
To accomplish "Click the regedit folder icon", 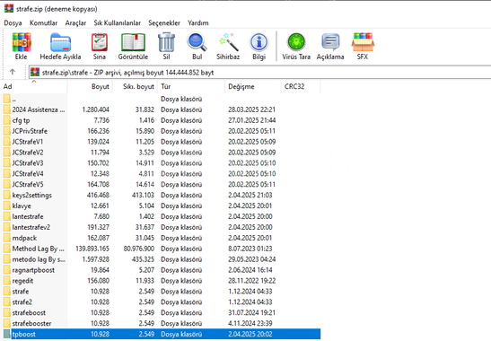I will [7, 281].
